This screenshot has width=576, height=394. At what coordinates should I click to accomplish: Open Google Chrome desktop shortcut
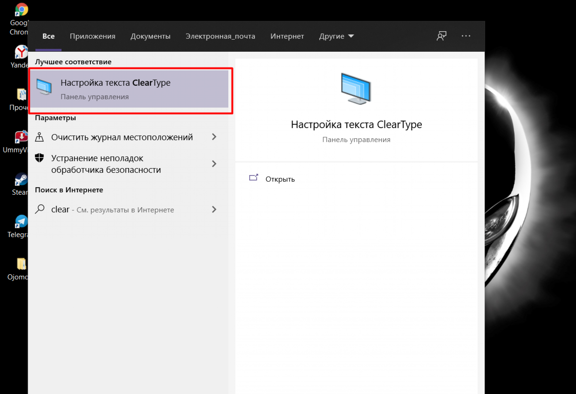20,19
